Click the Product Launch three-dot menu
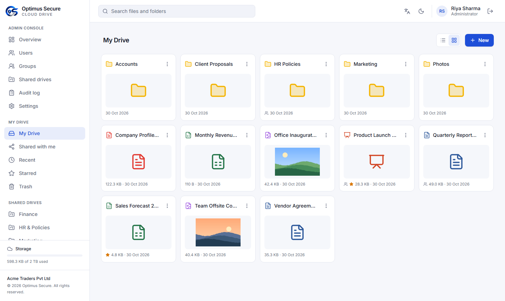This screenshot has height=301, width=505. click(x=406, y=135)
